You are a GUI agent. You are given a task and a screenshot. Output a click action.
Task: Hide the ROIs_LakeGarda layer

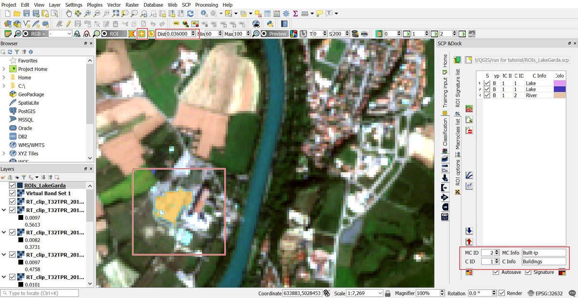pos(12,185)
